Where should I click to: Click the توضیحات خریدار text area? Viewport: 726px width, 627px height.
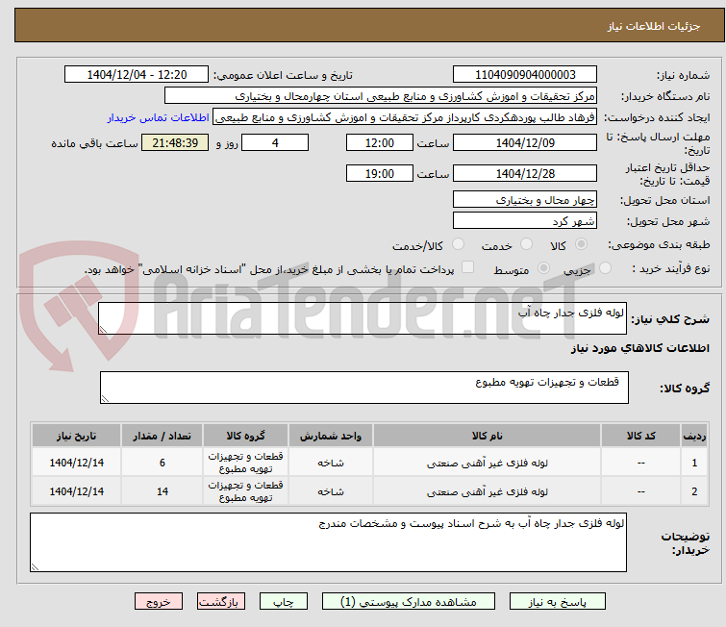click(x=328, y=542)
